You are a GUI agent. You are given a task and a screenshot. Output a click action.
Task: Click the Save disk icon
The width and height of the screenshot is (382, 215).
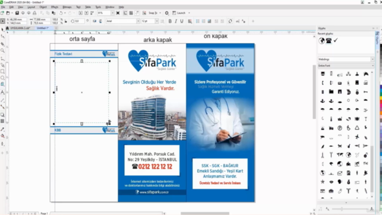(17, 13)
